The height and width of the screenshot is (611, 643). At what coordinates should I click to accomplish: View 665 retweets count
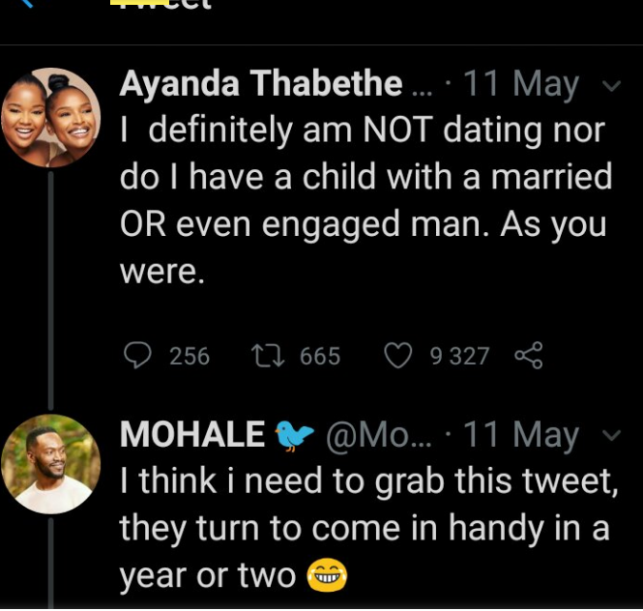pyautogui.click(x=320, y=356)
